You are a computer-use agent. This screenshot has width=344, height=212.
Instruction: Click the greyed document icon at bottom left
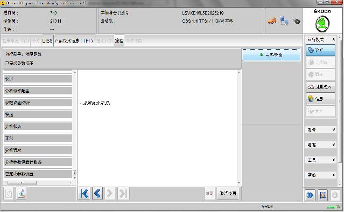[x=9, y=194]
